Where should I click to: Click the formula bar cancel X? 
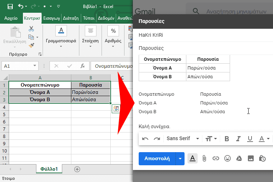(56, 66)
